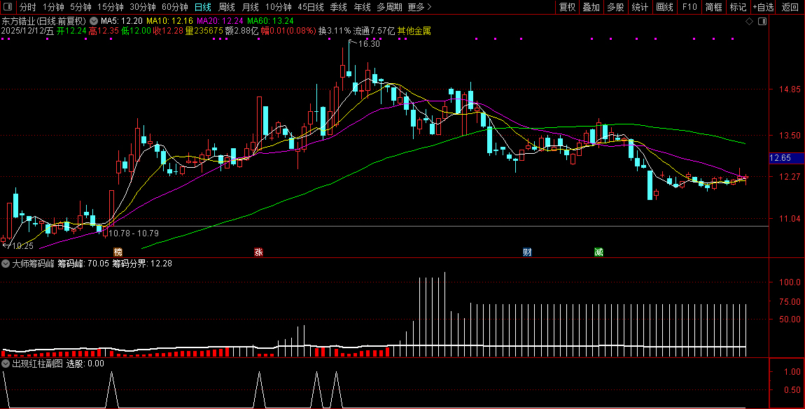The image size is (805, 409).
Task: Toggle the right side panel icon
Action: pos(762,22)
